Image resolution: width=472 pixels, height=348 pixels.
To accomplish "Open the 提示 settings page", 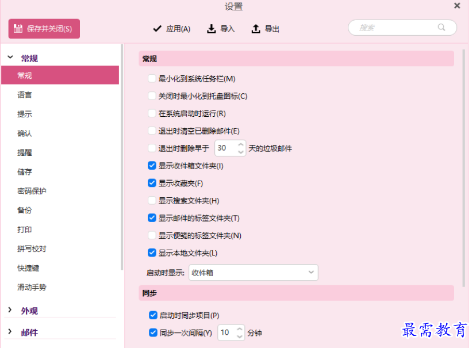I will point(24,114).
